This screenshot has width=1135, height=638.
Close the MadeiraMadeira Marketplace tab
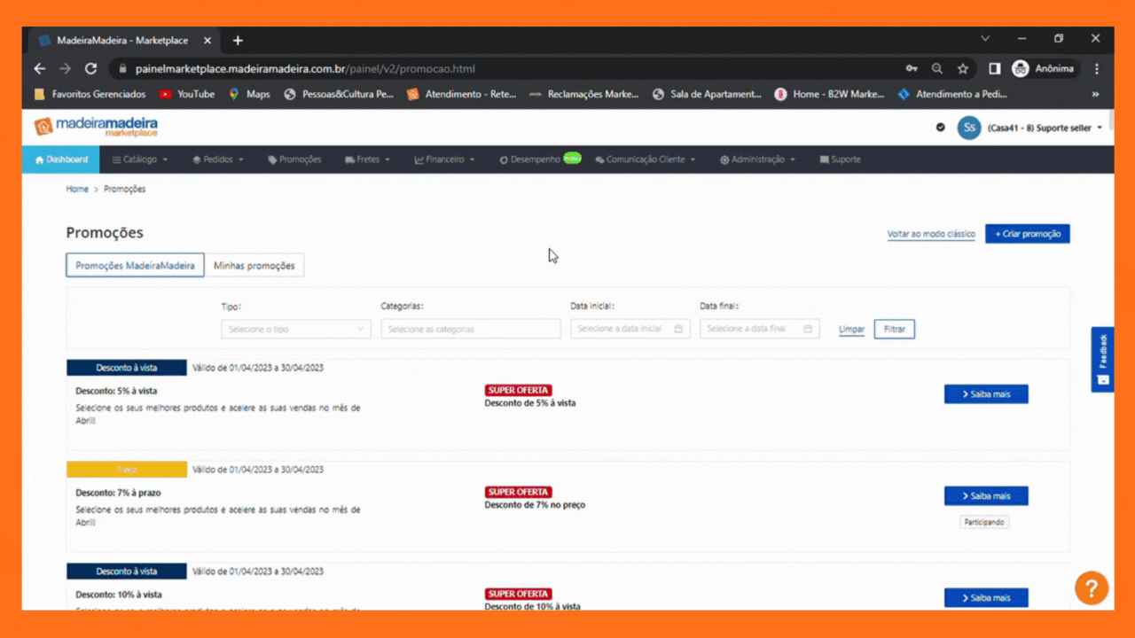click(207, 41)
